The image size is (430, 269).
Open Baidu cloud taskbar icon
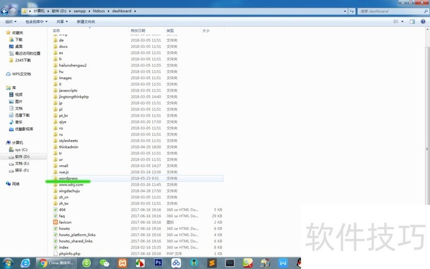pos(176,263)
